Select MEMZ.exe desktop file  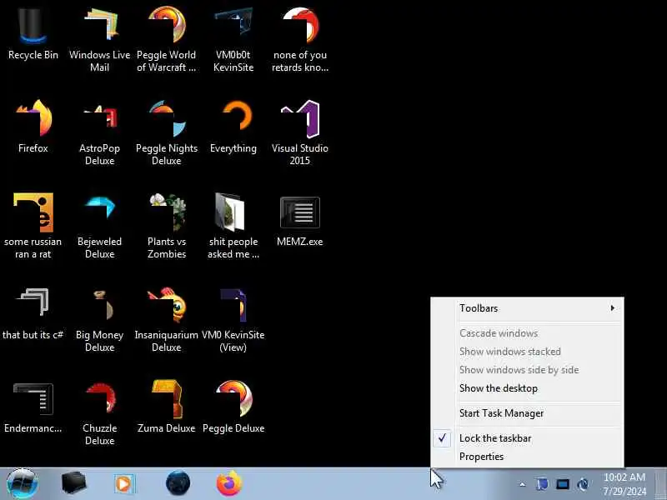pos(300,221)
